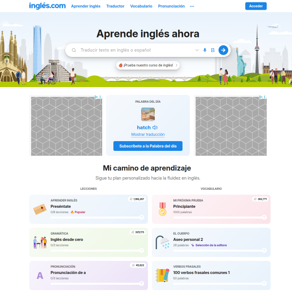Click Mostrar traducción link

[x=148, y=134]
